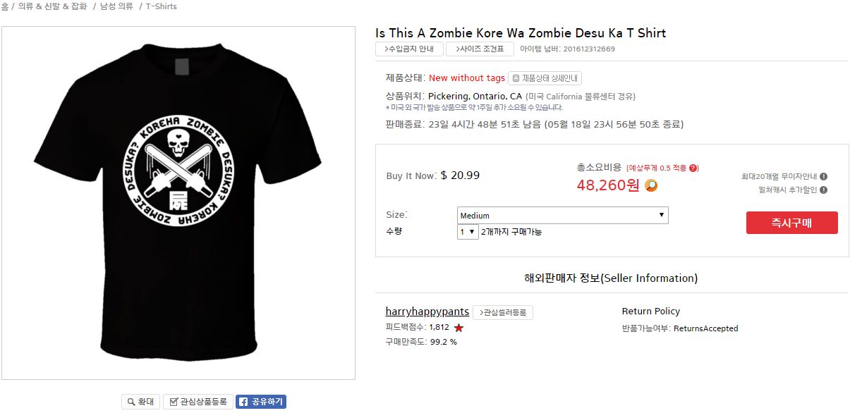
Task: Register seller with 관심셀러등록 button
Action: tap(502, 312)
